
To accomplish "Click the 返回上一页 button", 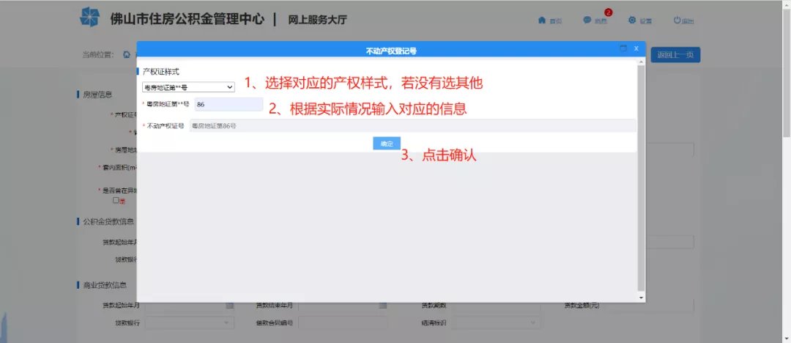I will pyautogui.click(x=675, y=54).
